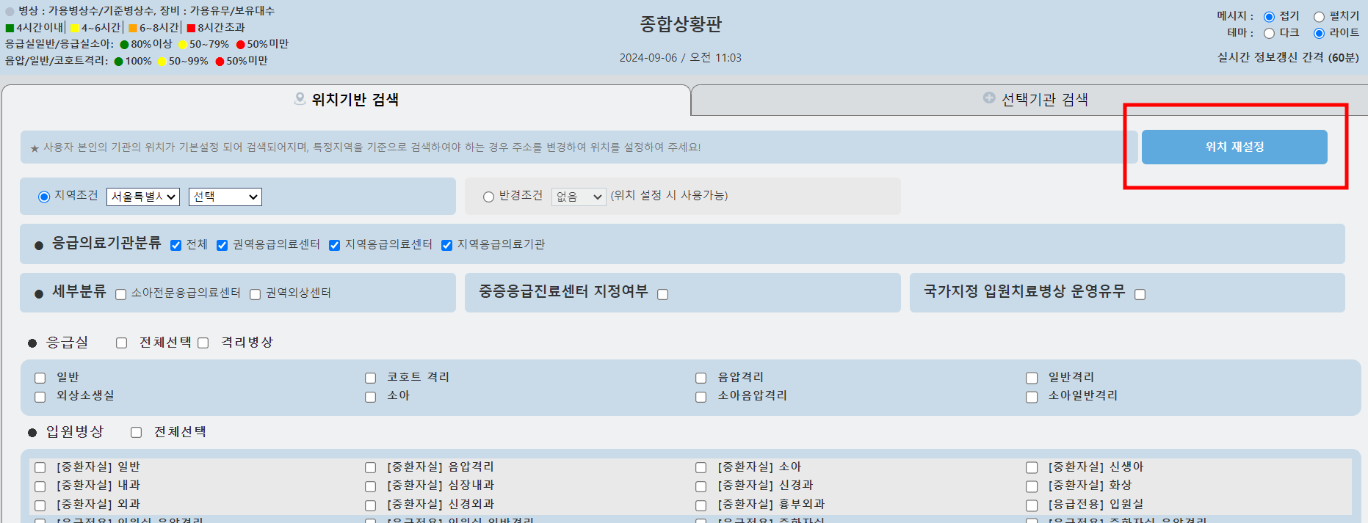Check [중환자실] 신경과 checkbox

(701, 486)
